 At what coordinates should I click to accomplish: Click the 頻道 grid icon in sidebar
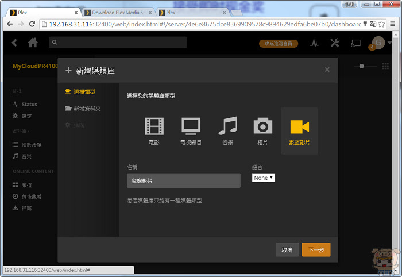point(16,184)
